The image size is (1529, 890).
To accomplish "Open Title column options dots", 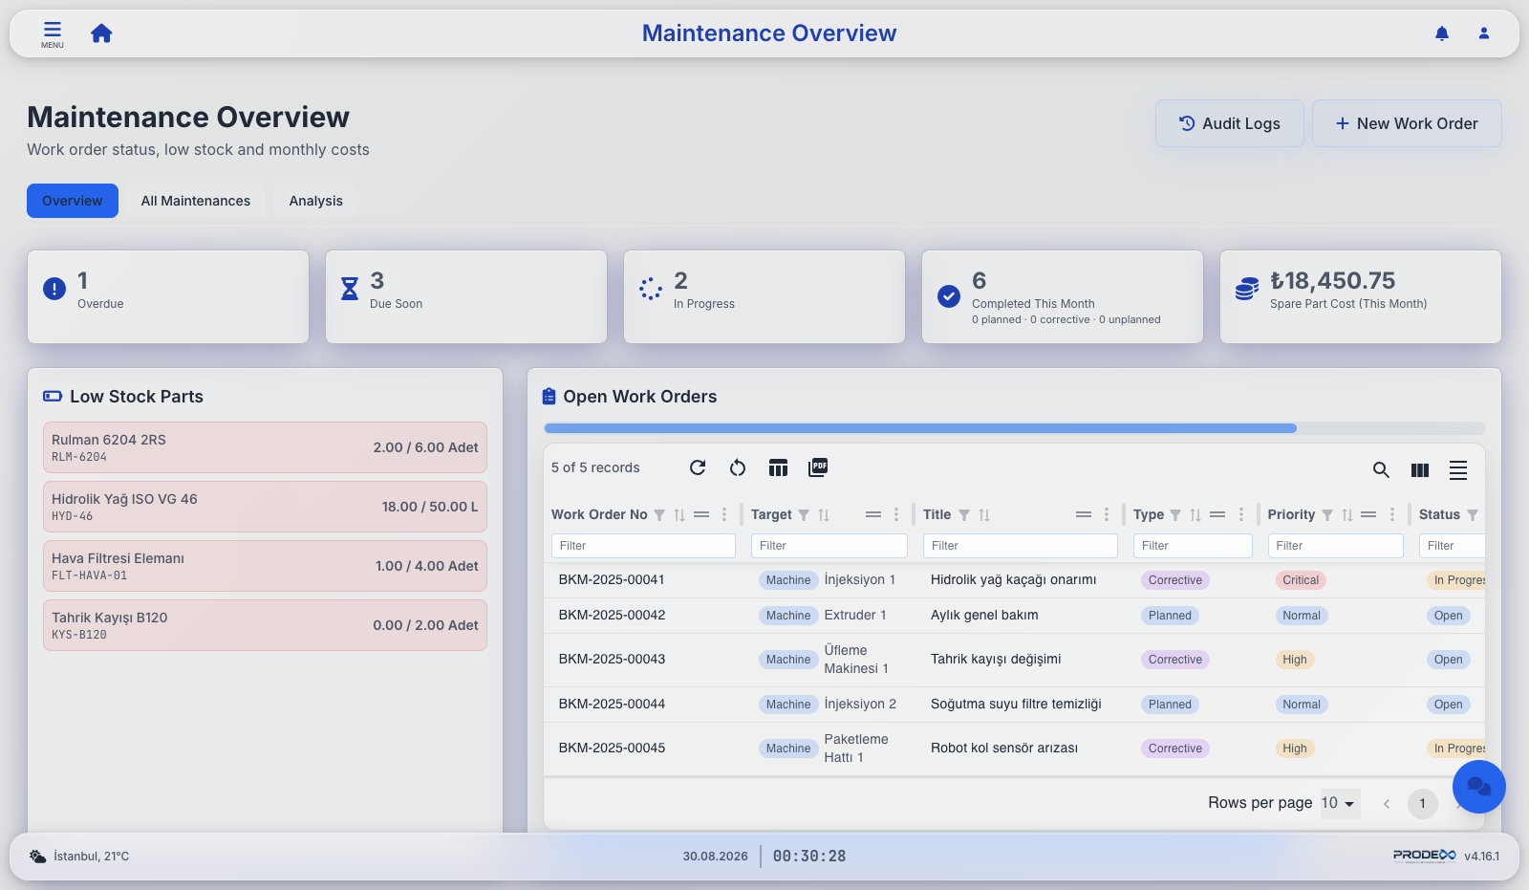I will coord(1107,514).
